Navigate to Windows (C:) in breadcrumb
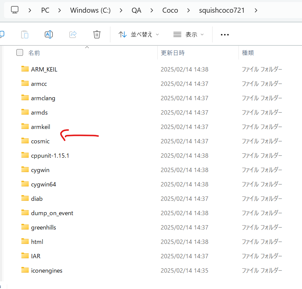302x289 pixels. coord(90,10)
